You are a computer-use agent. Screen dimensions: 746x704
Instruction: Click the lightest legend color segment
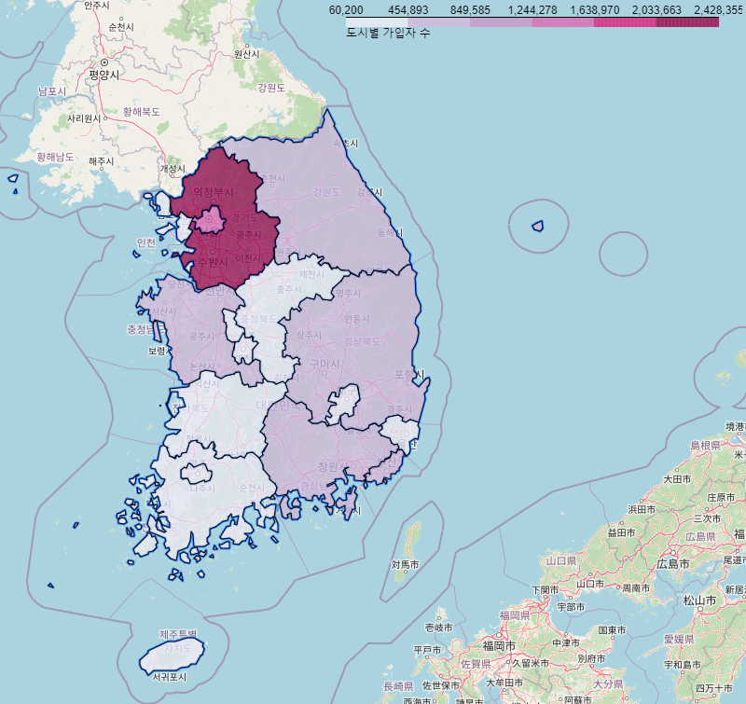(x=377, y=21)
